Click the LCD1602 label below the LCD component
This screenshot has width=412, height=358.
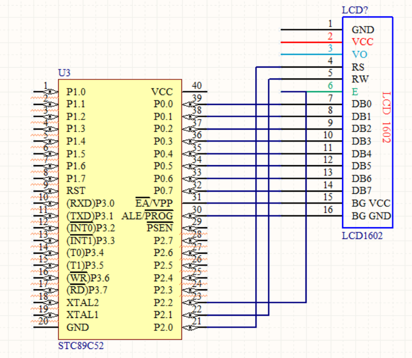(x=362, y=236)
